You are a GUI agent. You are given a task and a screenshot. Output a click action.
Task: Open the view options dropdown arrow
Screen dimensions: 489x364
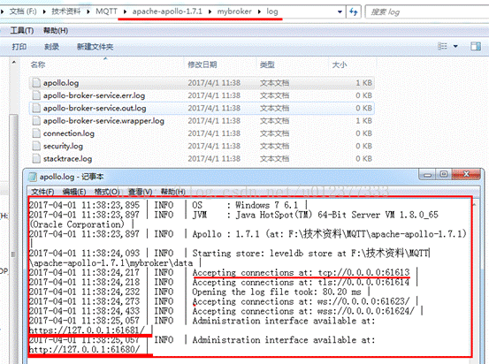coord(455,47)
